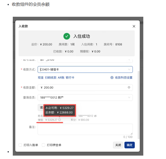166x159 pixels.
Task: Click the gear icon beside 收款科目设置
Action: 112,78
